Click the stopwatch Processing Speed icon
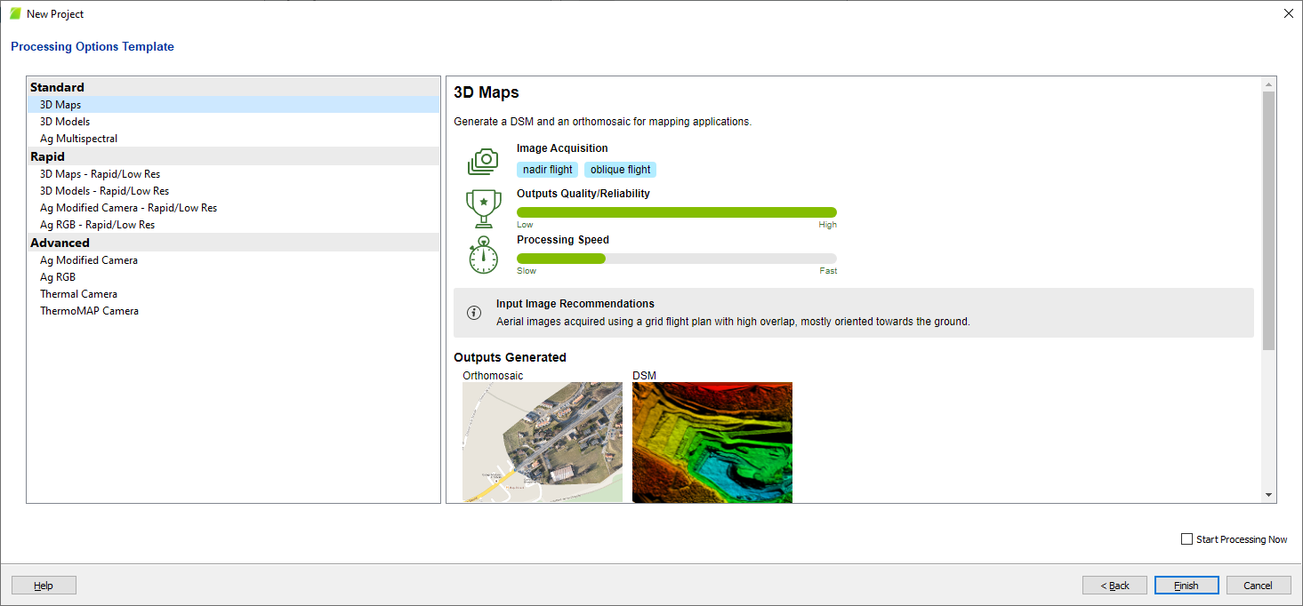Viewport: 1303px width, 606px height. [483, 255]
